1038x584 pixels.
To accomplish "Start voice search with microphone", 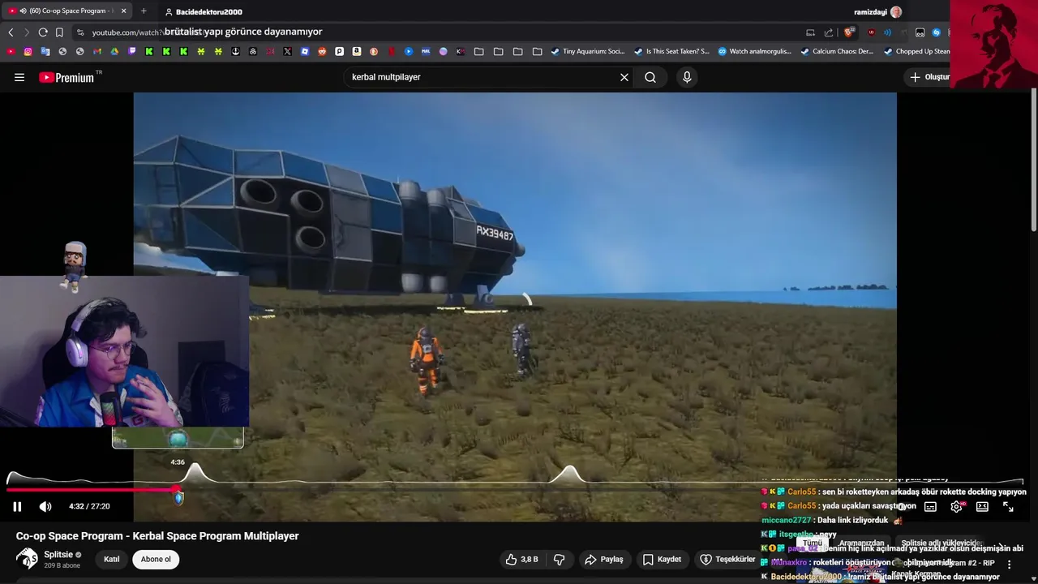I will (687, 77).
